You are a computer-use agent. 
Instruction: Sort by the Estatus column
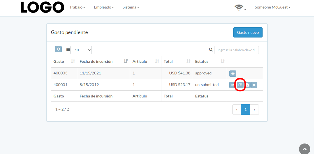pos(210,61)
